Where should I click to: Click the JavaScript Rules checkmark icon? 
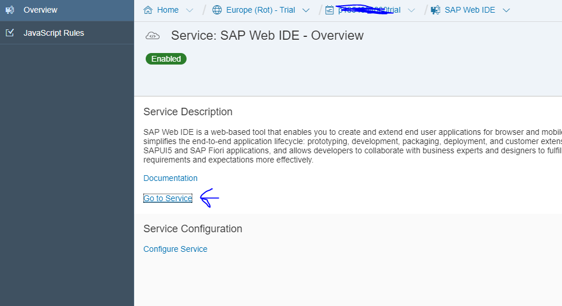[10, 33]
